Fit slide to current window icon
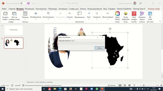 click(161, 85)
